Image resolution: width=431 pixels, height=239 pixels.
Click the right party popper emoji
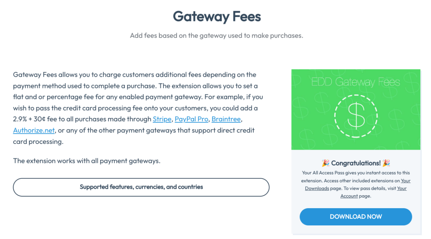tap(385, 163)
